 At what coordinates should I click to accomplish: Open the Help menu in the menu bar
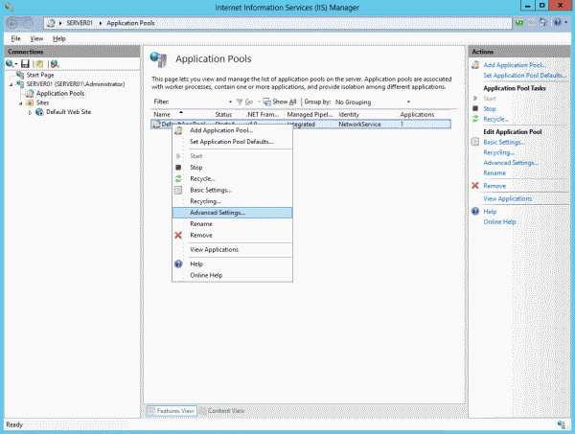(x=59, y=38)
